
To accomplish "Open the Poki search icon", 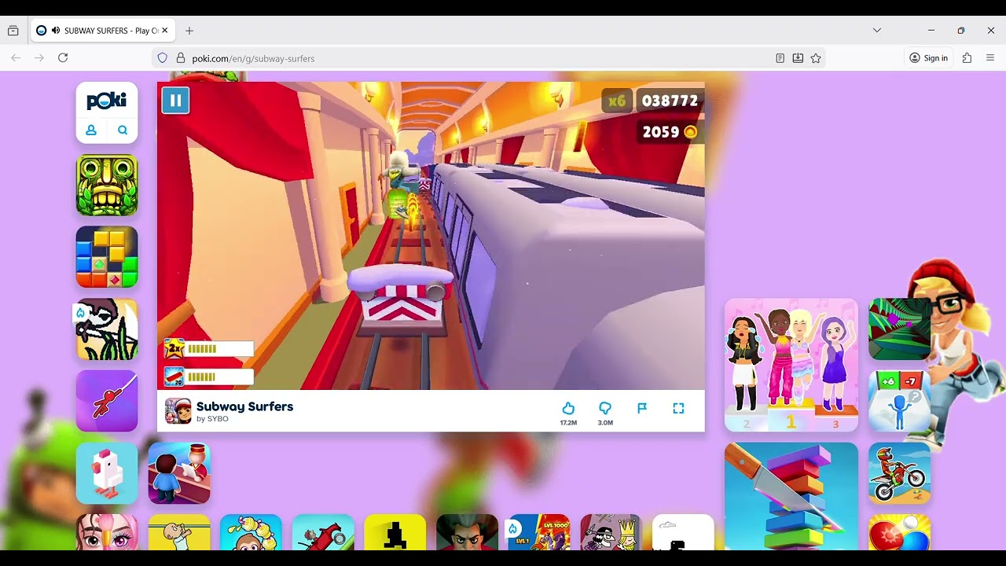I will coord(123,130).
